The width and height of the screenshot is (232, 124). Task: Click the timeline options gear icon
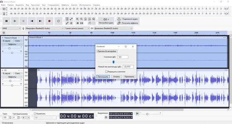(x=4, y=33)
